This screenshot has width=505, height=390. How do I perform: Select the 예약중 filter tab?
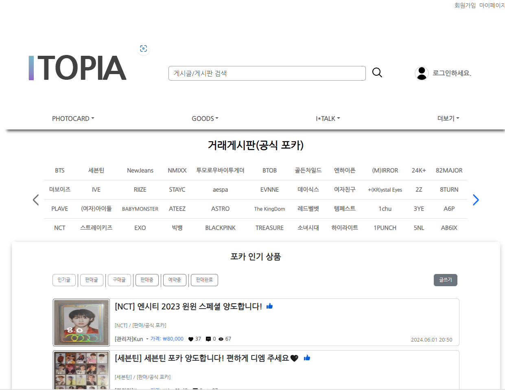pyautogui.click(x=175, y=280)
